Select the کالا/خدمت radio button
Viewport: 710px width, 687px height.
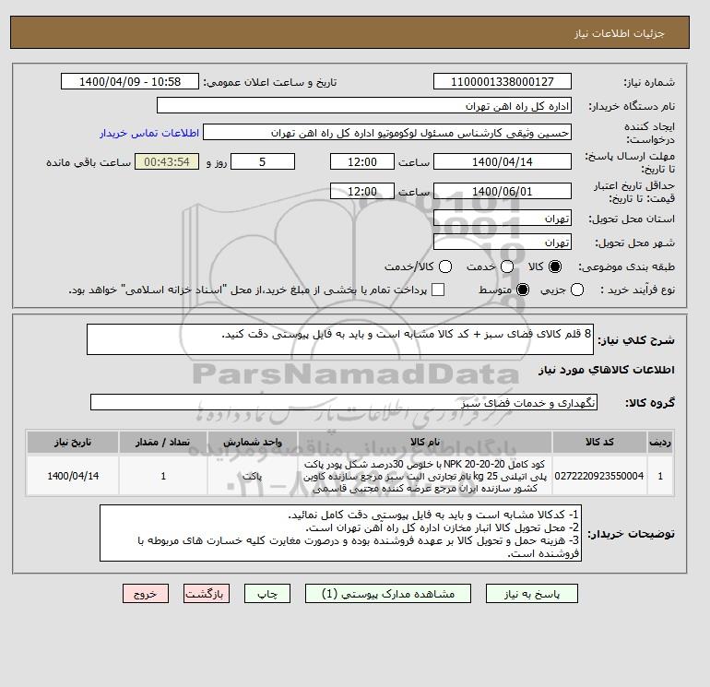click(x=445, y=267)
